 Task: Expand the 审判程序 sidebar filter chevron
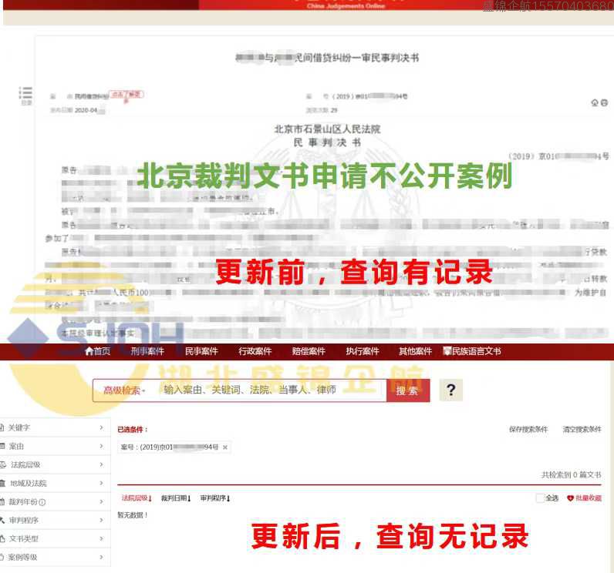click(x=101, y=520)
